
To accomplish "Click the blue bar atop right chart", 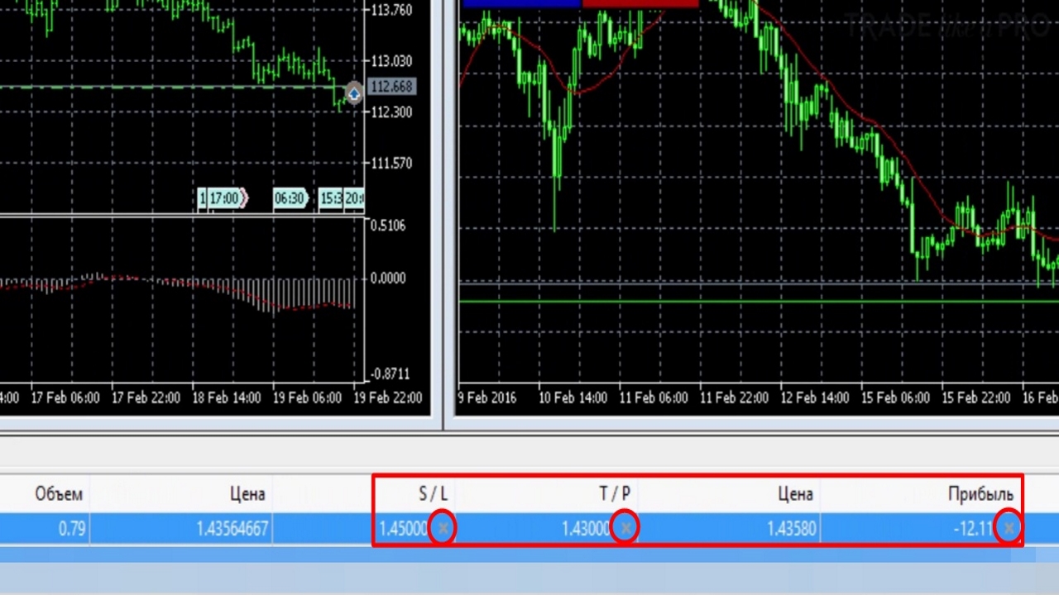I will pos(522,4).
